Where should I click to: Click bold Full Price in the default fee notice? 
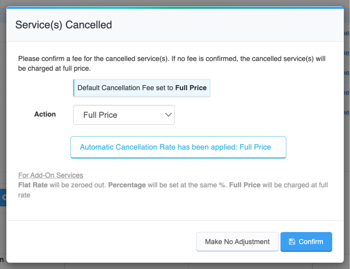click(191, 88)
